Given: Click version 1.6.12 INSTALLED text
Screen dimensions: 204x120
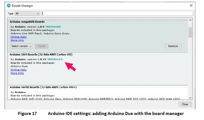Looking at the screenshot, I should (45, 59).
